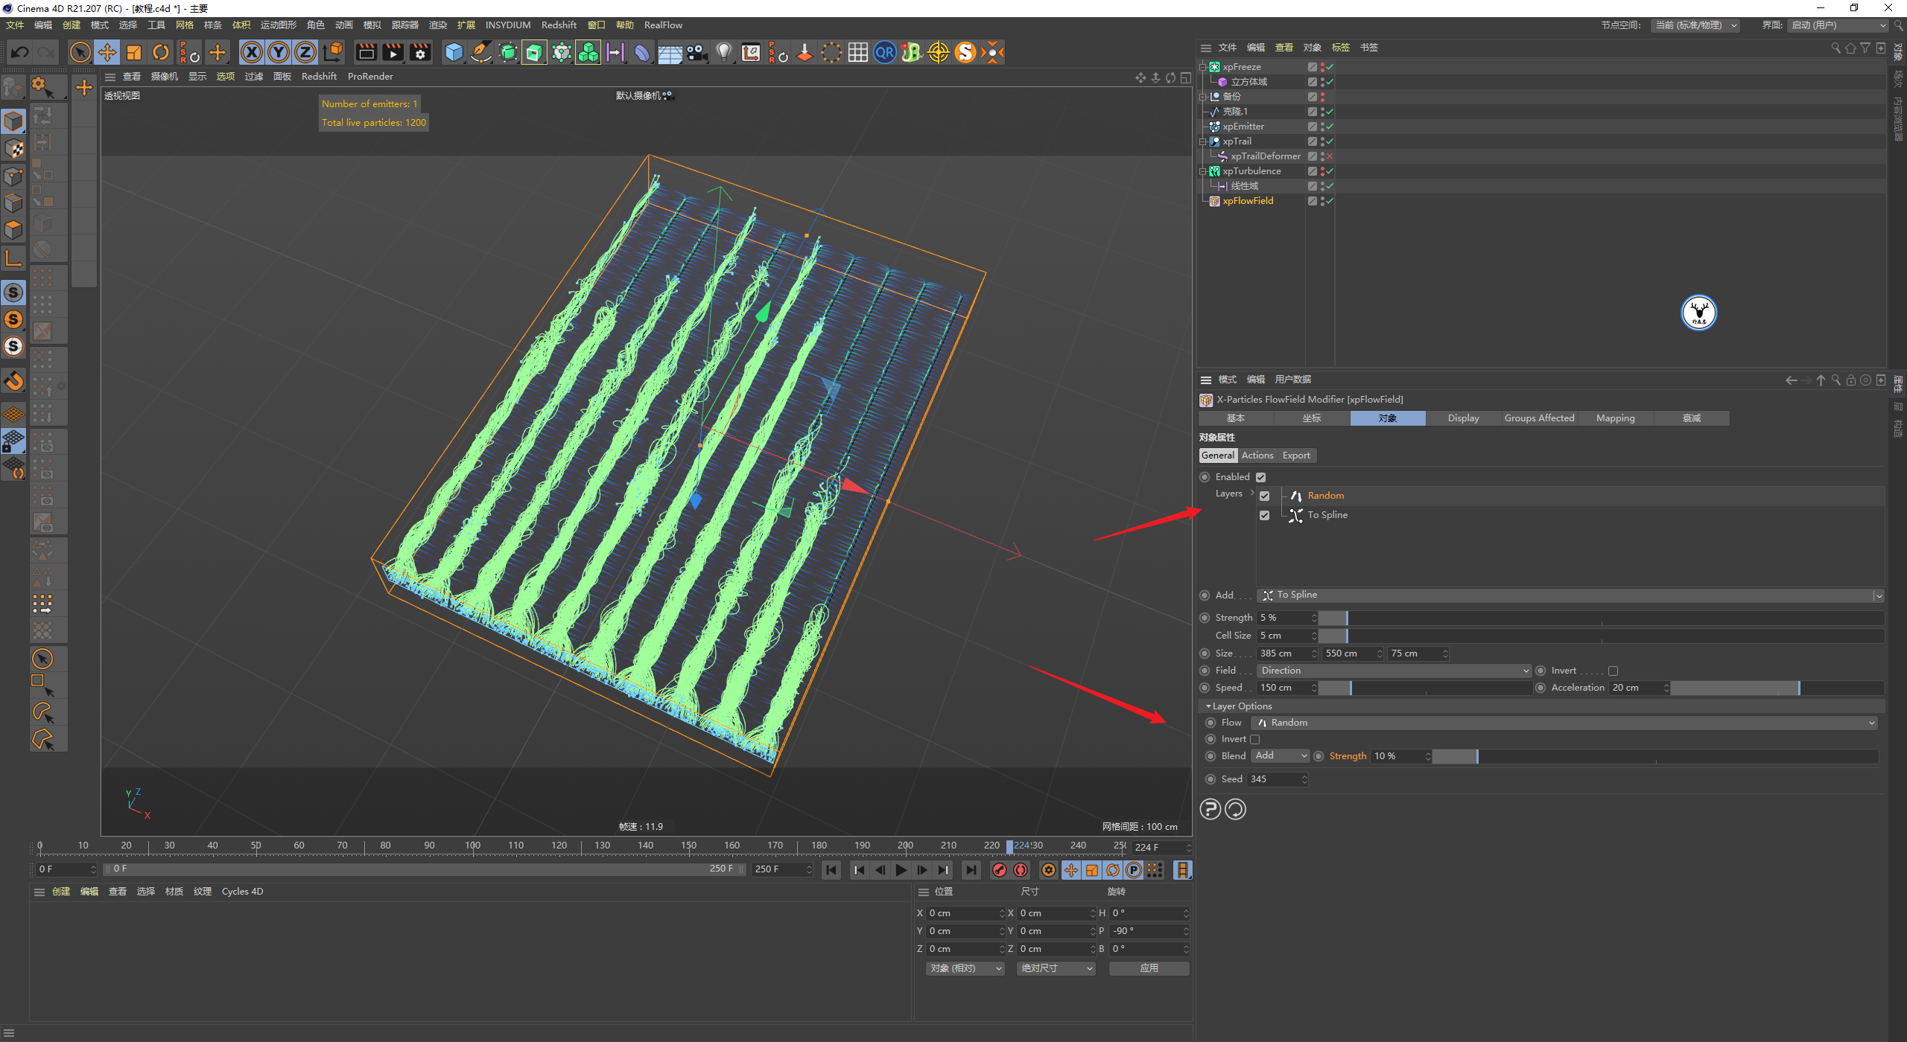Select the spline Pen tool
This screenshot has height=1042, width=1907.
[481, 52]
